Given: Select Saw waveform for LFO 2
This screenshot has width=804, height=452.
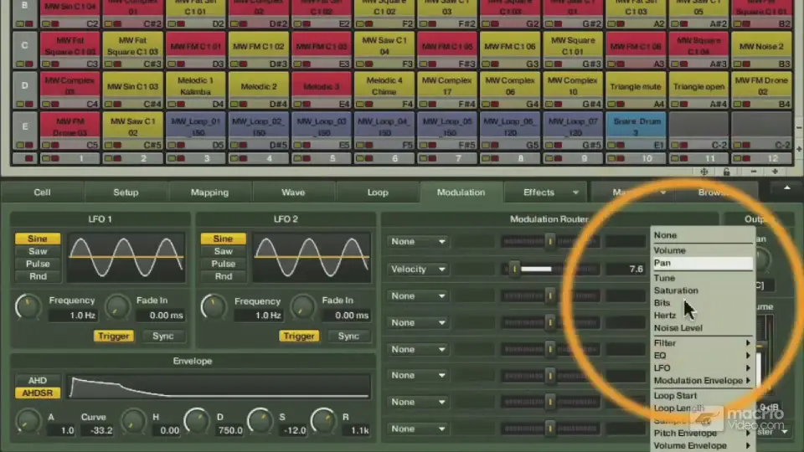Looking at the screenshot, I should pyautogui.click(x=223, y=251).
